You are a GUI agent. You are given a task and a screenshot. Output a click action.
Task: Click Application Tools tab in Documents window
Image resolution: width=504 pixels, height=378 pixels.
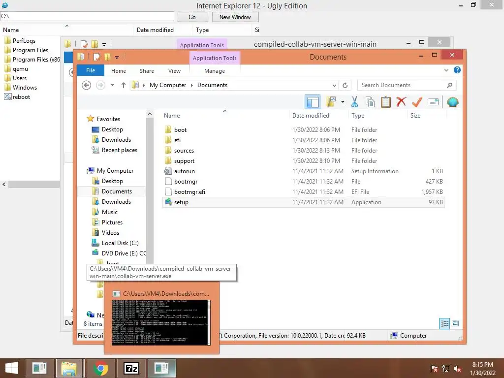pyautogui.click(x=215, y=58)
